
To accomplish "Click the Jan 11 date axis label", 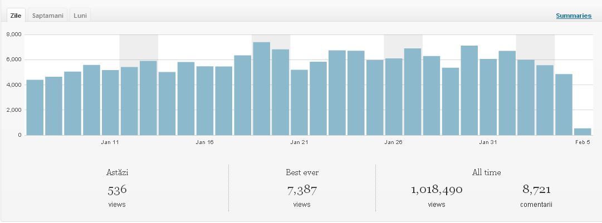I will point(110,142).
